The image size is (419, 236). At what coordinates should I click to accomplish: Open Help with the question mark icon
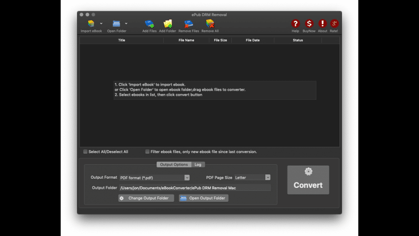coord(295,24)
